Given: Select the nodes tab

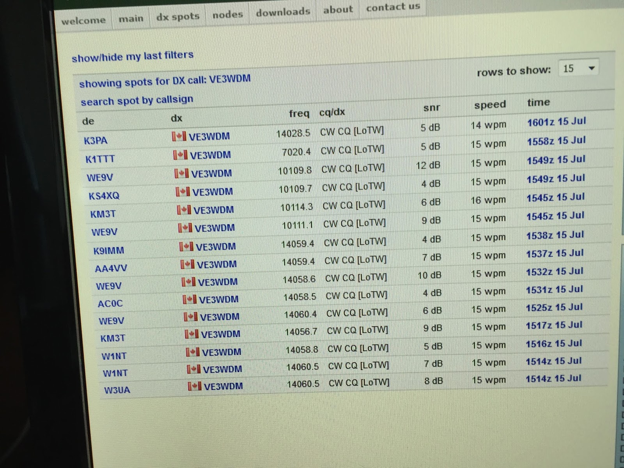Looking at the screenshot, I should click(x=228, y=14).
